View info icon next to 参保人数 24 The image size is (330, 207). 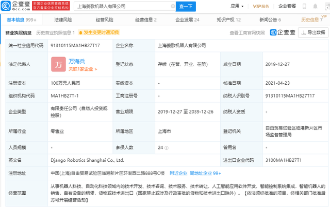[x=167, y=148]
